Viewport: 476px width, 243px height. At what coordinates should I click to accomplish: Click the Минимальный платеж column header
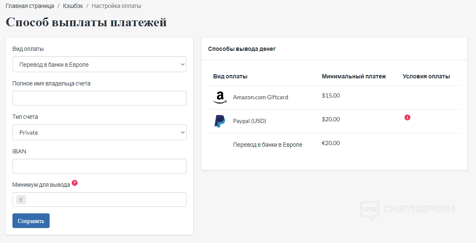pyautogui.click(x=354, y=77)
